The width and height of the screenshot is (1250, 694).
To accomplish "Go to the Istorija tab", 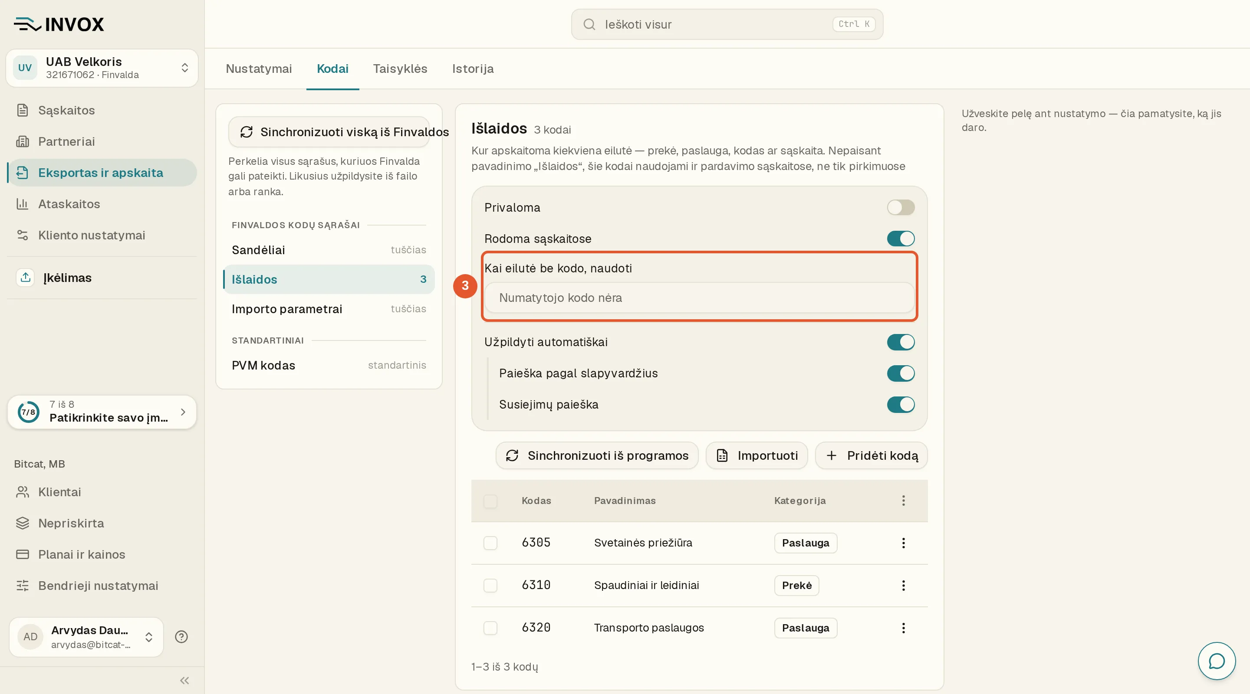I will [x=473, y=69].
